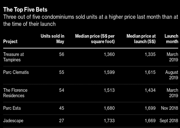Click the Median price per square foot header
The height and width of the screenshot is (128, 180).
[x=95, y=39]
